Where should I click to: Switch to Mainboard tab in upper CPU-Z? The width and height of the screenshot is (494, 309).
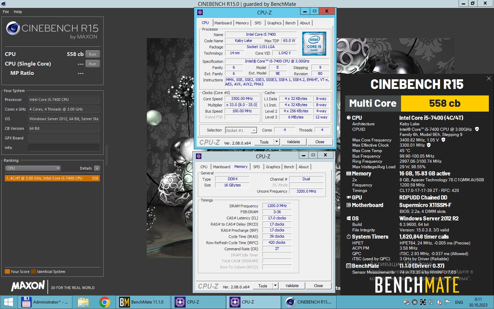point(223,23)
